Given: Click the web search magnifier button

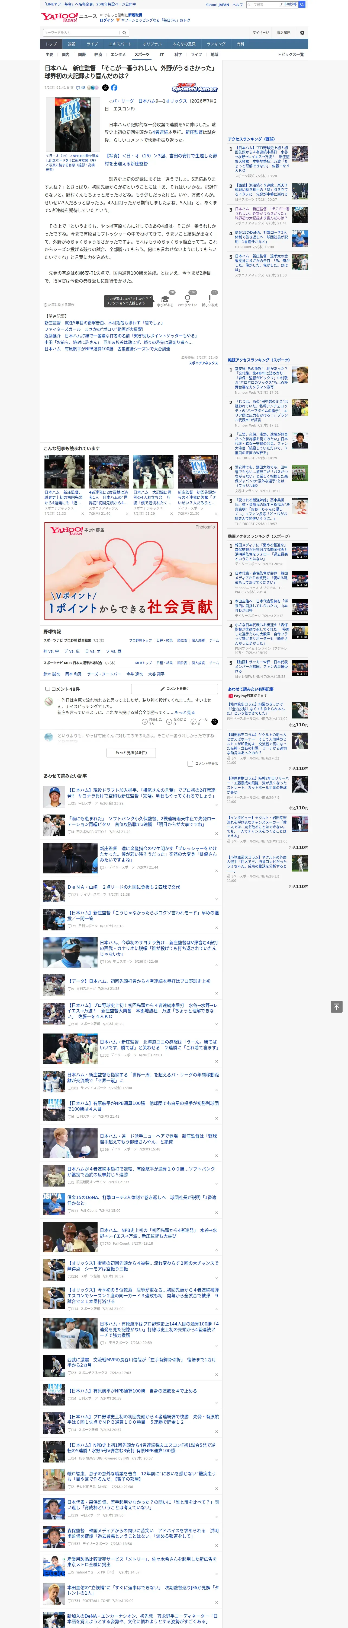Looking at the screenshot, I should (x=302, y=4).
